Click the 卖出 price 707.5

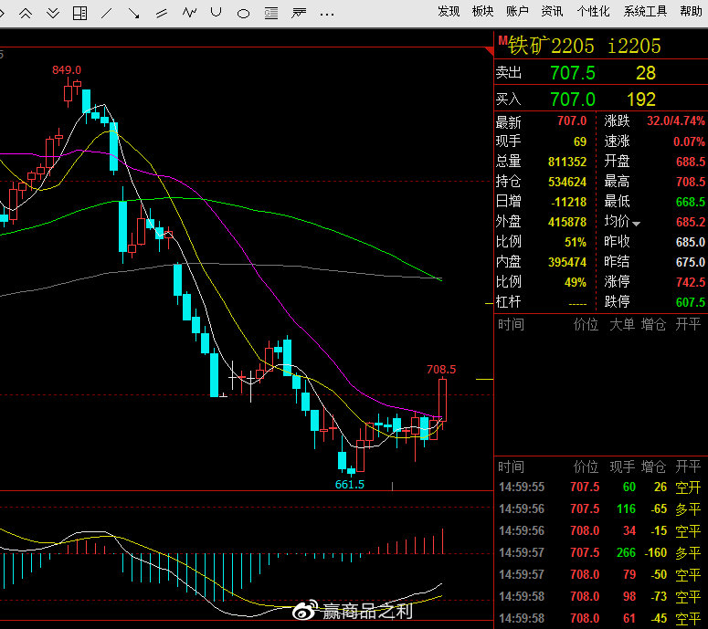573,73
